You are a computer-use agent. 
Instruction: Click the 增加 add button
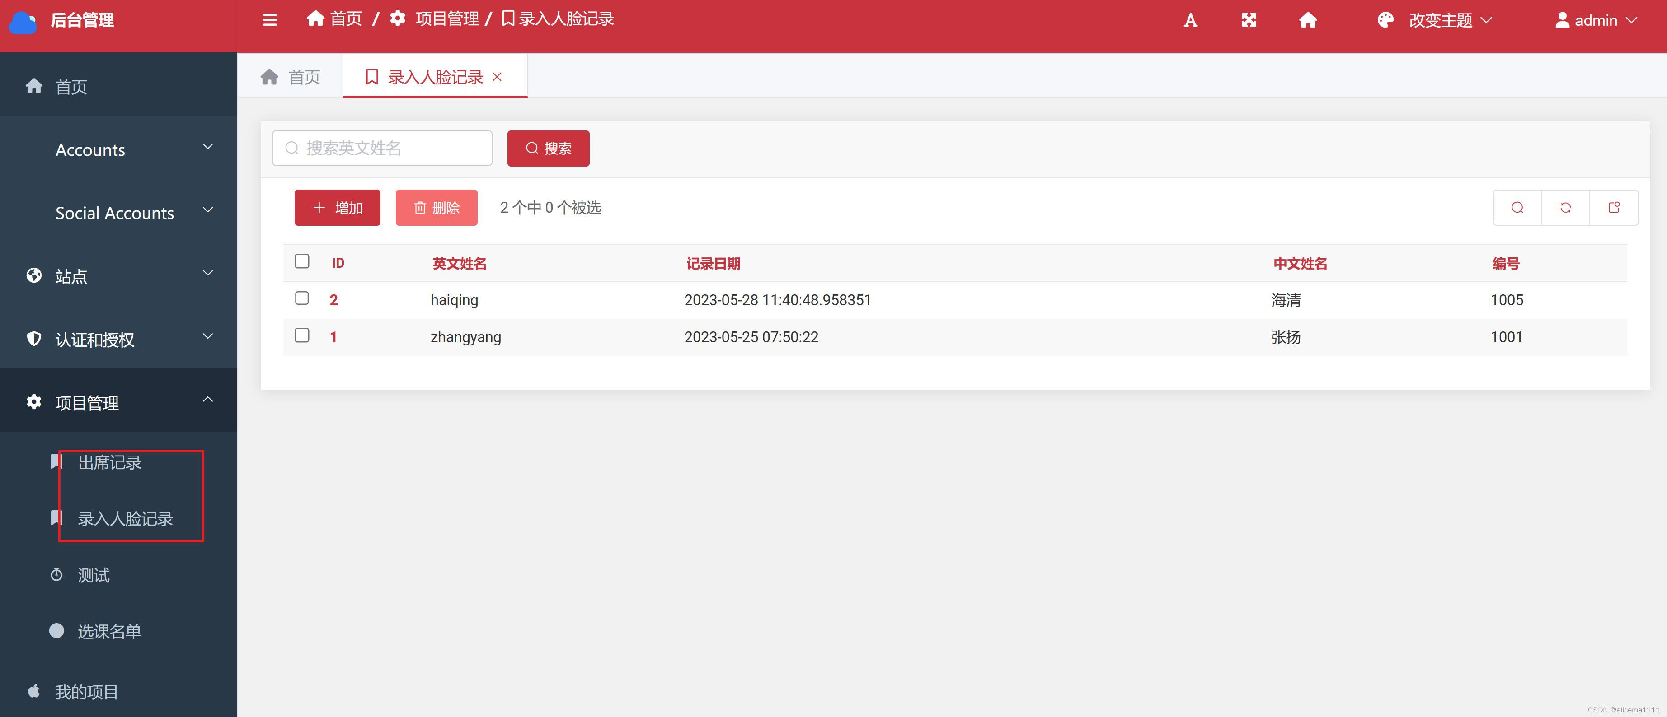337,208
